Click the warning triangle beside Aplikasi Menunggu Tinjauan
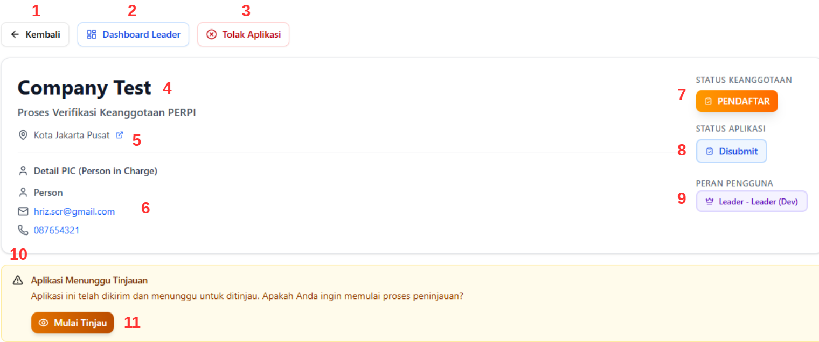 click(x=19, y=280)
